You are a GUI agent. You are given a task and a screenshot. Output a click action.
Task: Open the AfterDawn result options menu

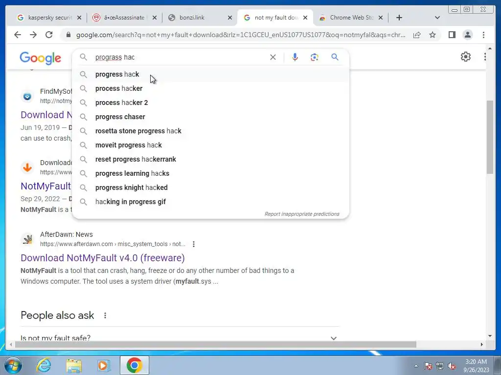[194, 244]
